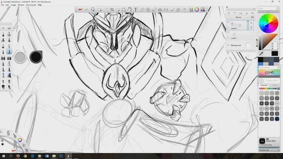283x159 pixels.
Task: Click the black current color swatch
Action: 275,53
